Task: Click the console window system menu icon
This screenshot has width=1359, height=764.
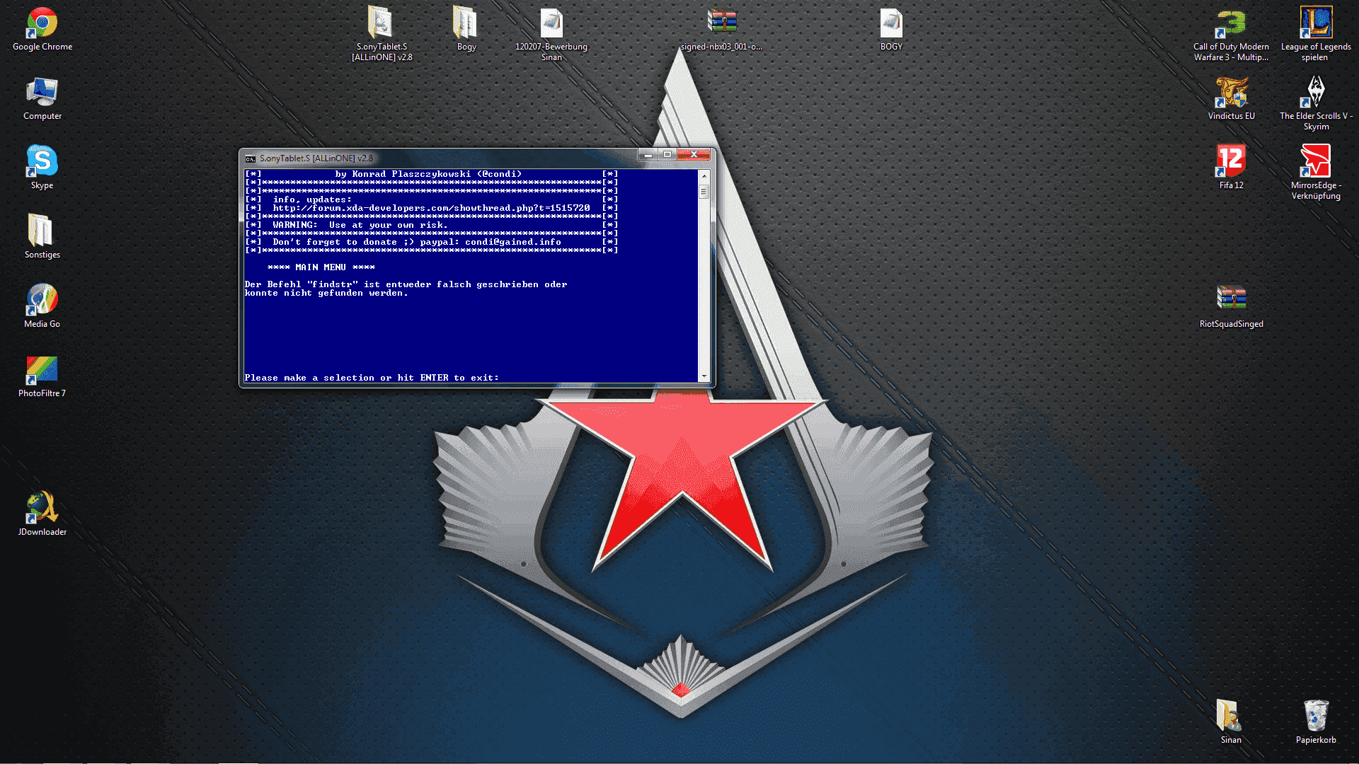Action: (x=251, y=158)
